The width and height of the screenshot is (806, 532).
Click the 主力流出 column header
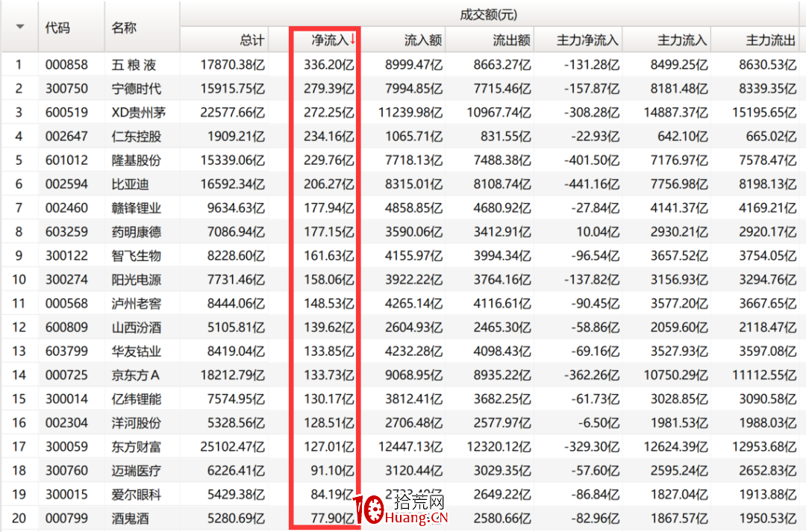(771, 40)
